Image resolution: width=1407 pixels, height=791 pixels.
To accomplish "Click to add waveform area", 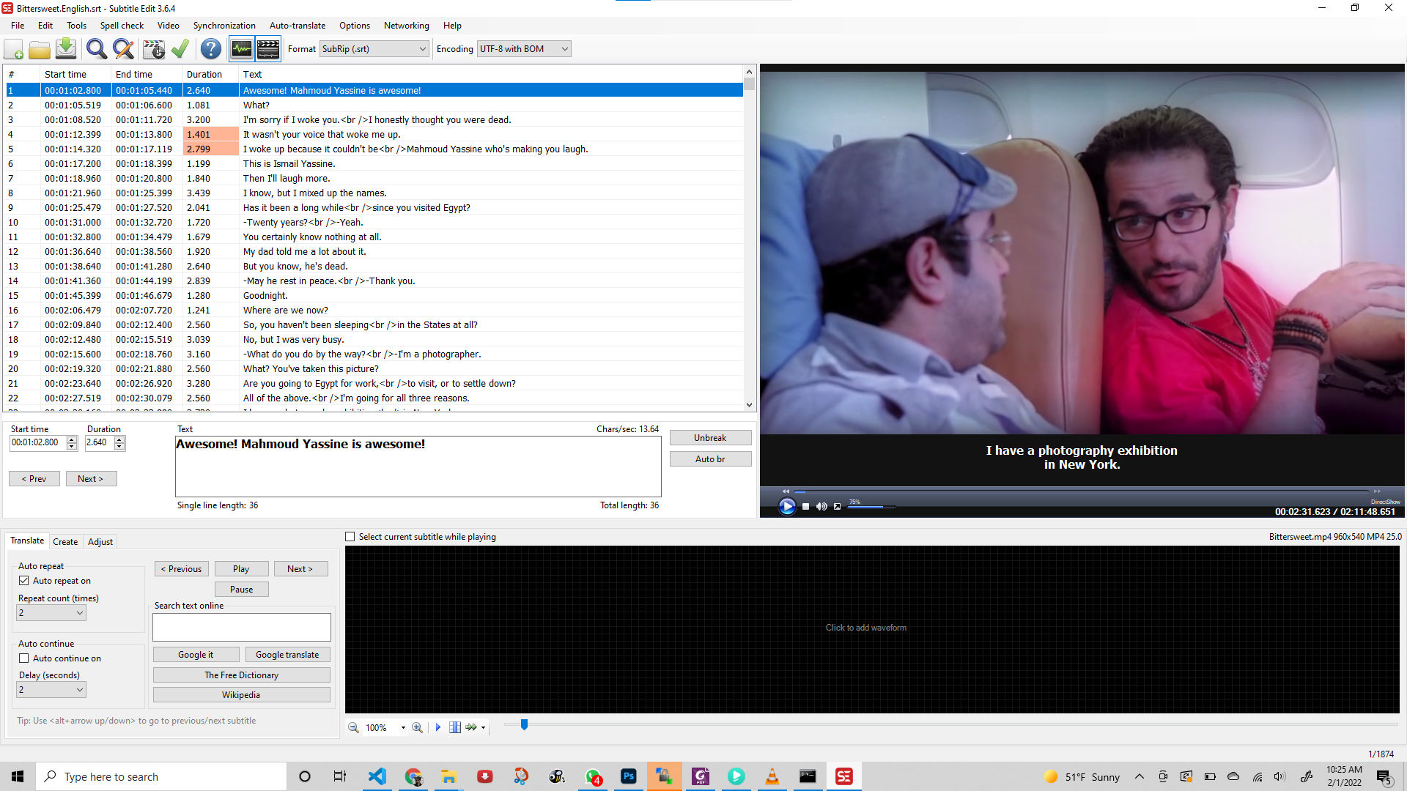I will [872, 629].
